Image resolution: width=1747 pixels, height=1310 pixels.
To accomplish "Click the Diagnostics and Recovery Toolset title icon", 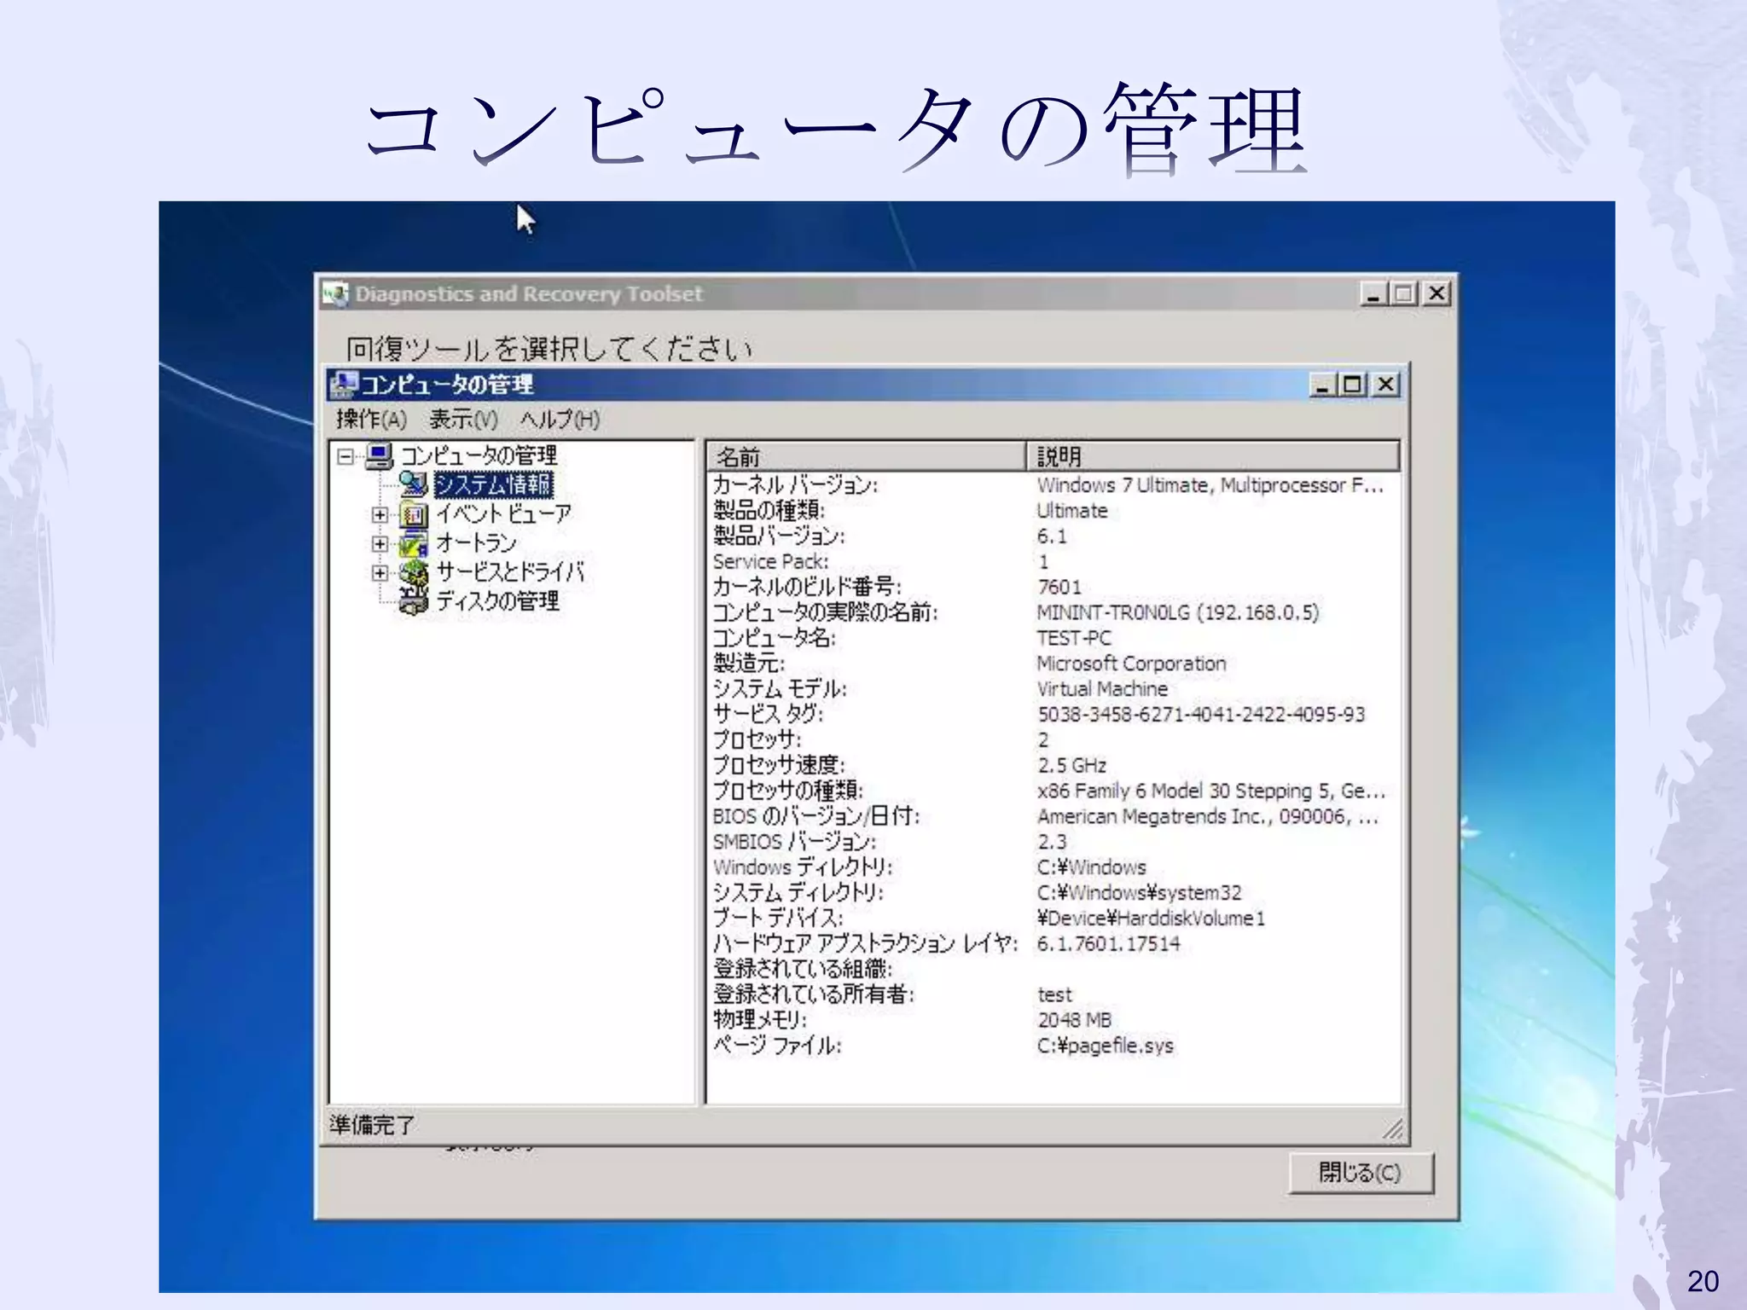I will point(335,294).
